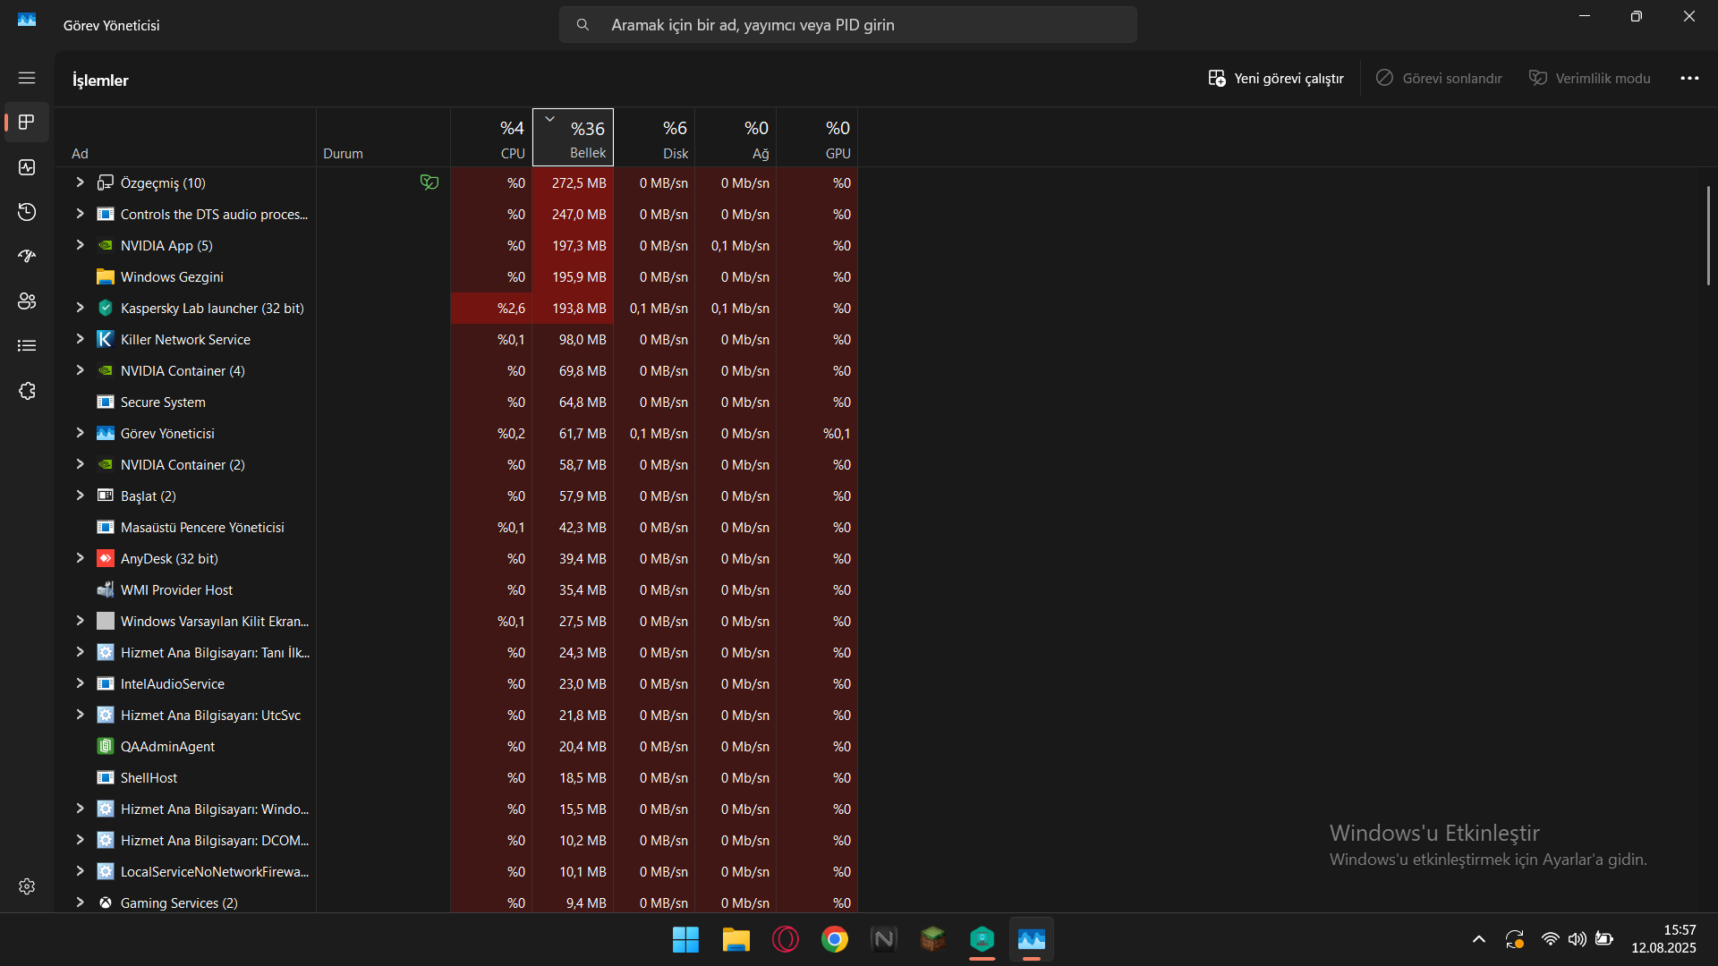1718x966 pixels.
Task: Launch Opera from the taskbar
Action: 785,940
